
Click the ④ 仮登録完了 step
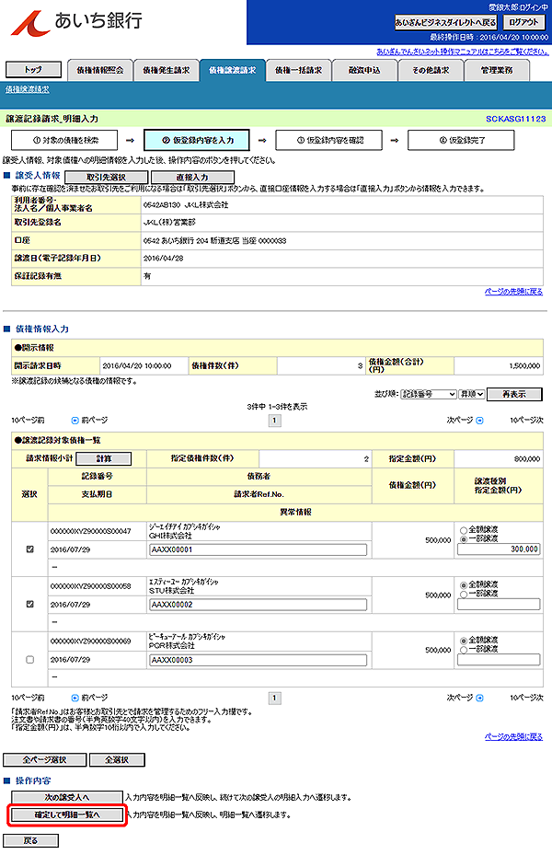[x=461, y=140]
